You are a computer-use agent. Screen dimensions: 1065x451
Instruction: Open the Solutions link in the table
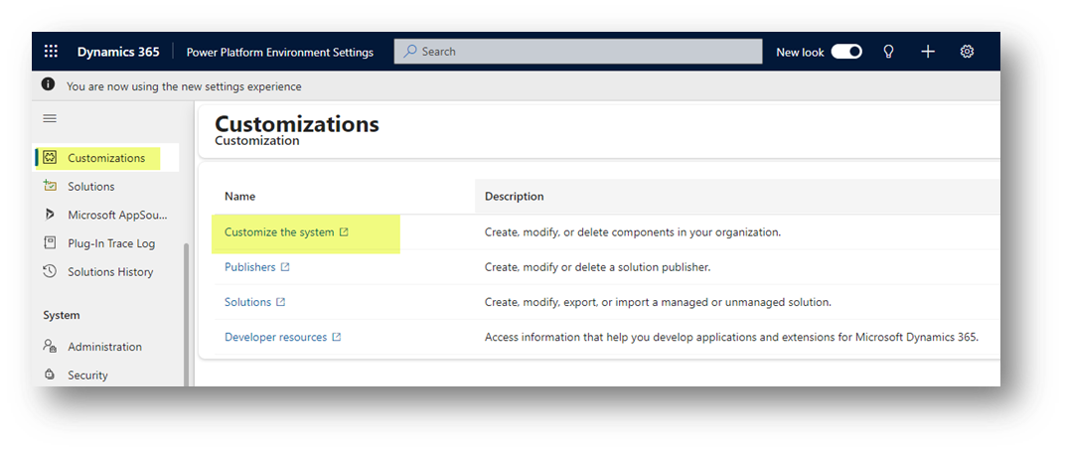pos(248,302)
